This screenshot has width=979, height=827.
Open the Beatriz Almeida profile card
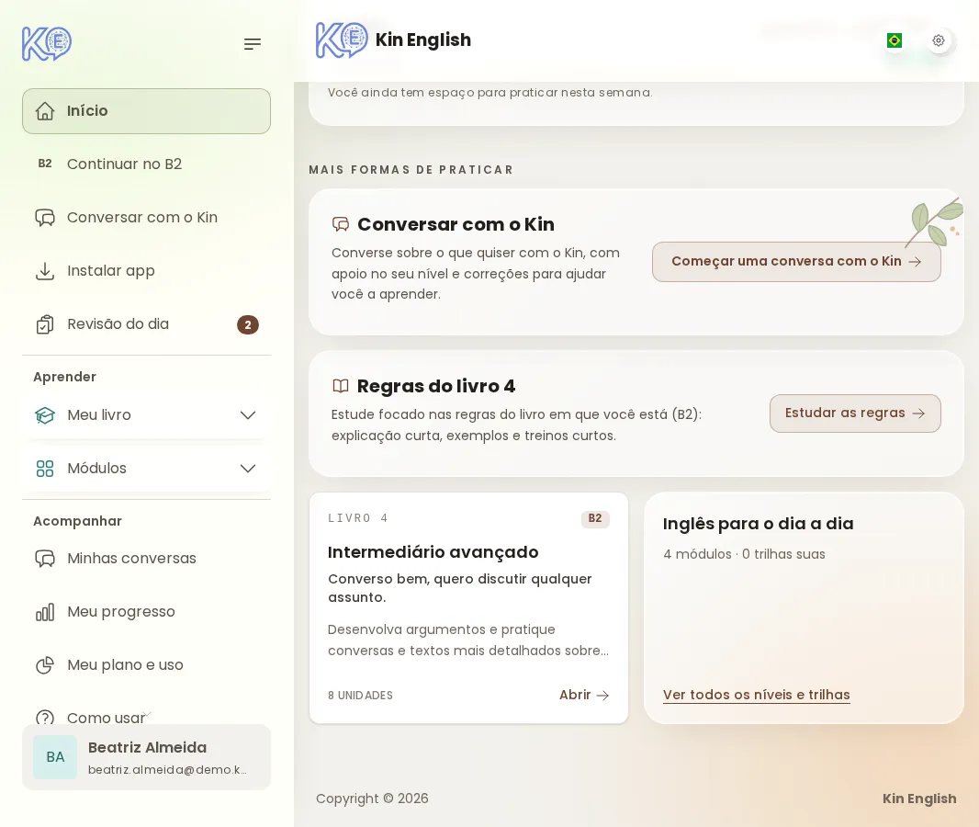(147, 757)
